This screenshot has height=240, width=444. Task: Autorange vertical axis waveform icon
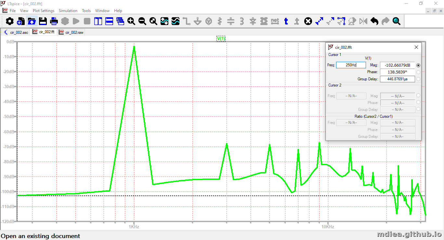(164, 21)
